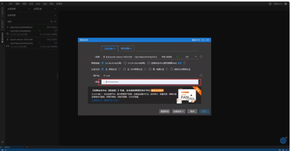Click help icon after 密码认证 option
The image size is (290, 151).
point(120,69)
